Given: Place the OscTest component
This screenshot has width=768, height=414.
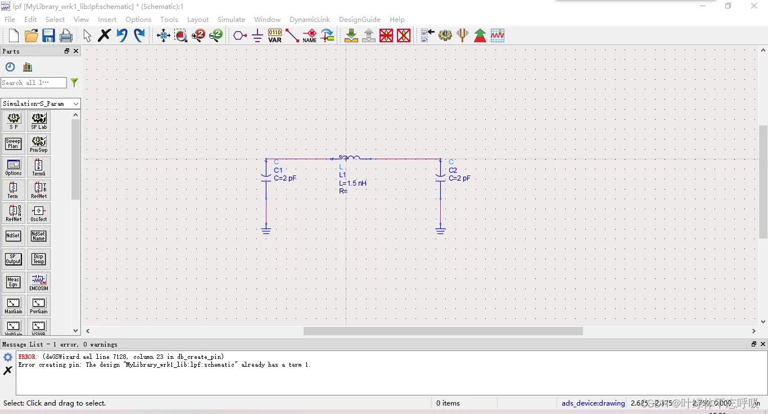Looking at the screenshot, I should [x=39, y=213].
